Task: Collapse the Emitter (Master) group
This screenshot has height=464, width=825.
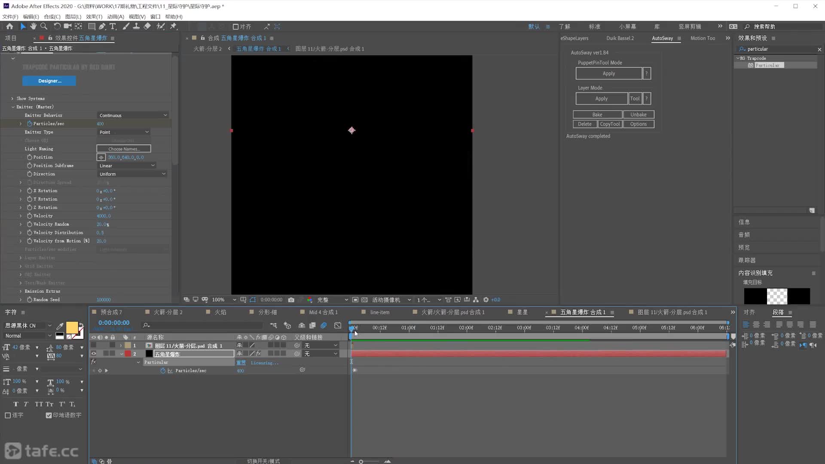Action: (12, 107)
